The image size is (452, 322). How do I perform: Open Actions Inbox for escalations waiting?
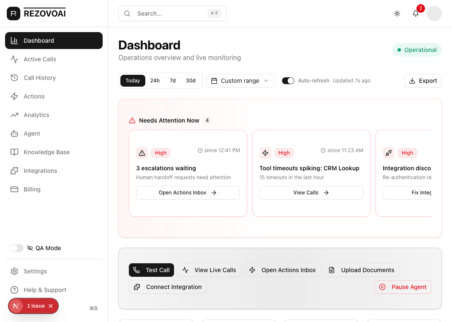pyautogui.click(x=188, y=193)
